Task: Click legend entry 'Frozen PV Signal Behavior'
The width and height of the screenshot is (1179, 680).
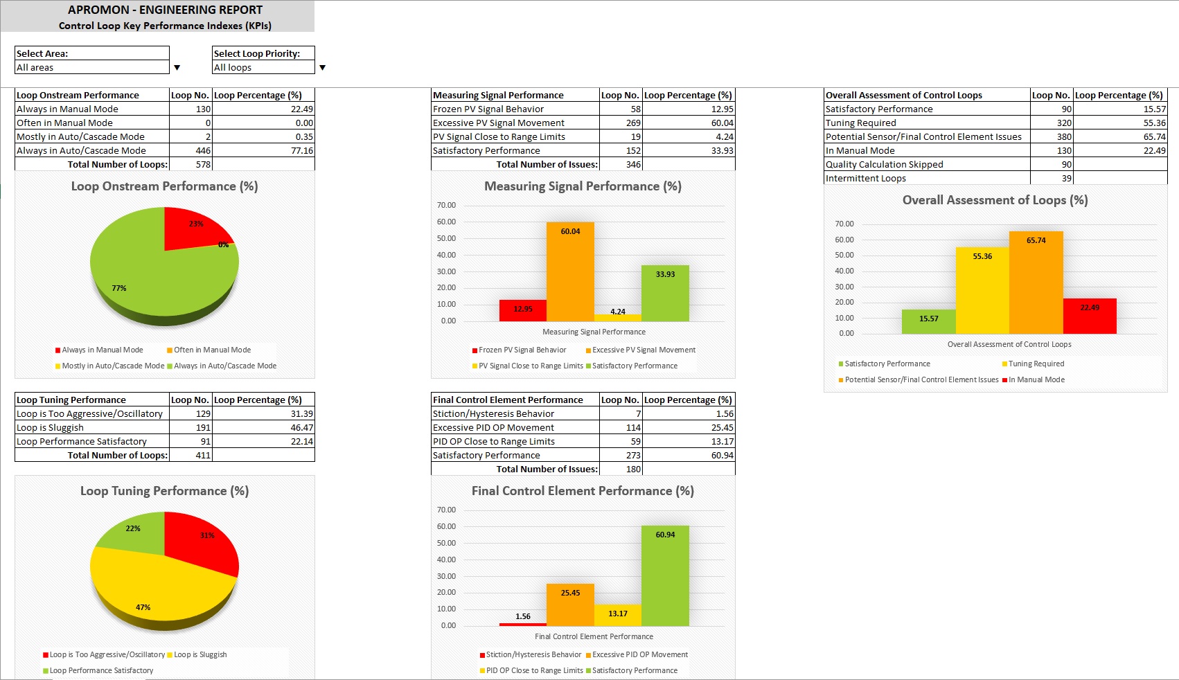Action: tap(520, 350)
